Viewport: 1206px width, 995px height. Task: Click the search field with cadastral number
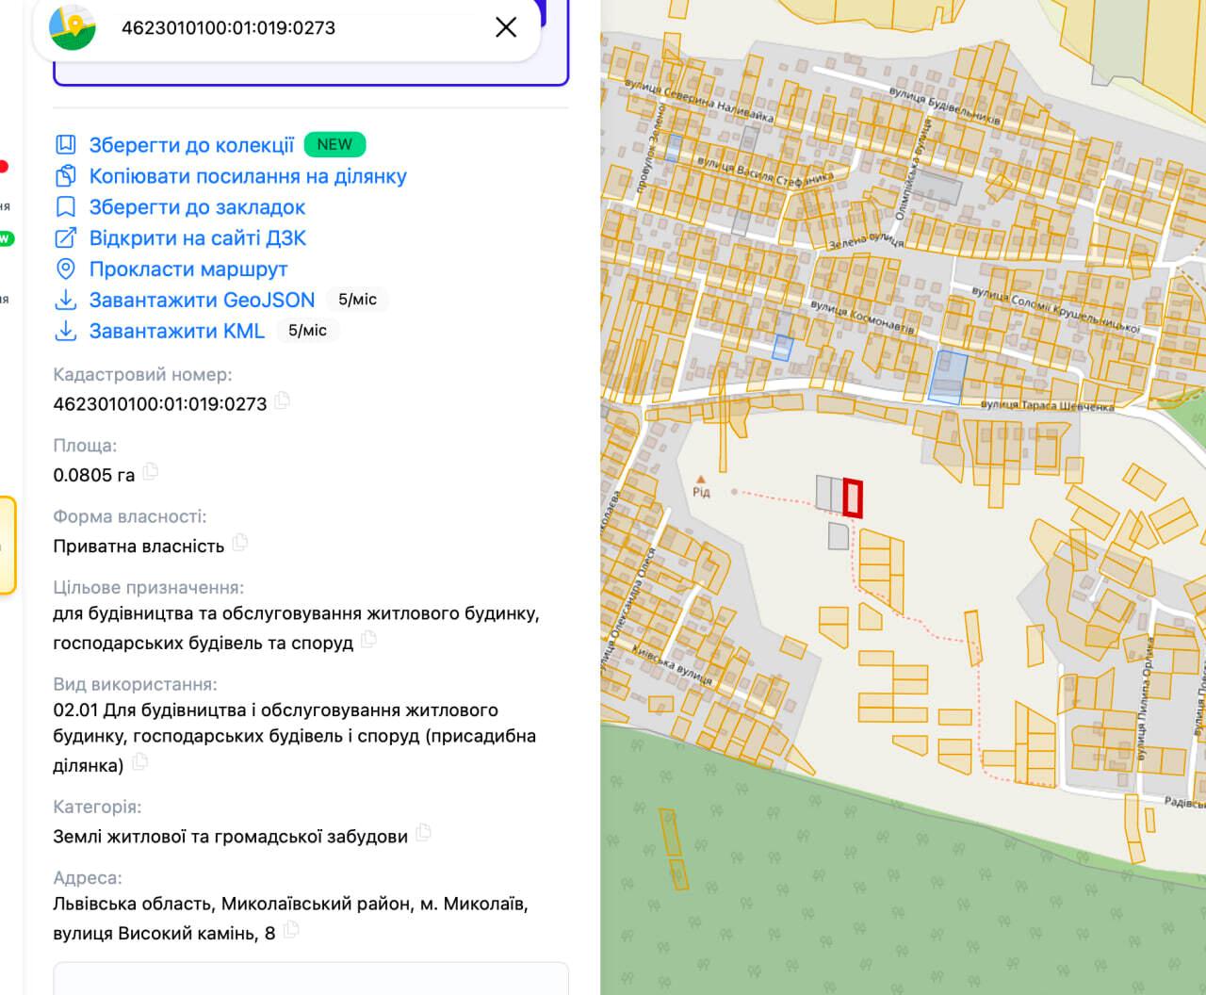(286, 27)
